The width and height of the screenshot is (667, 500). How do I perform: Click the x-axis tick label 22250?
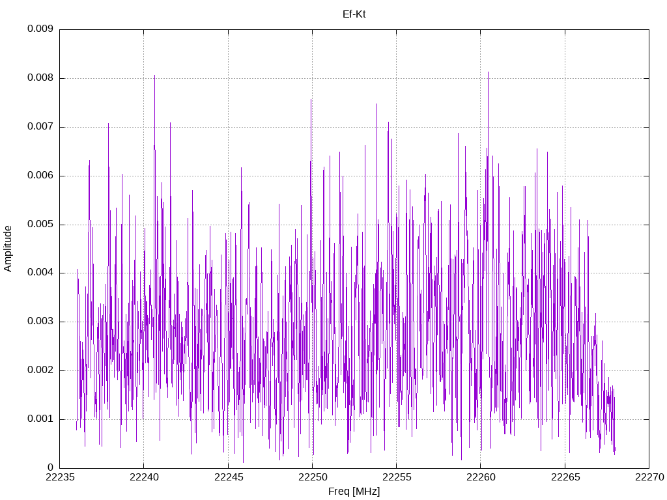tap(312, 477)
